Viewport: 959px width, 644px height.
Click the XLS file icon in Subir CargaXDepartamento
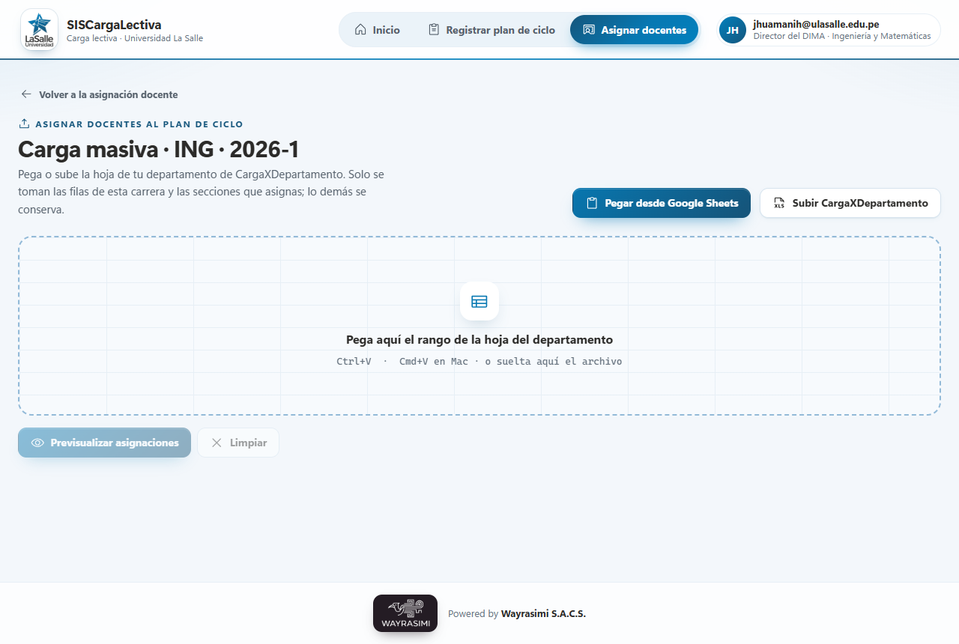(x=779, y=203)
